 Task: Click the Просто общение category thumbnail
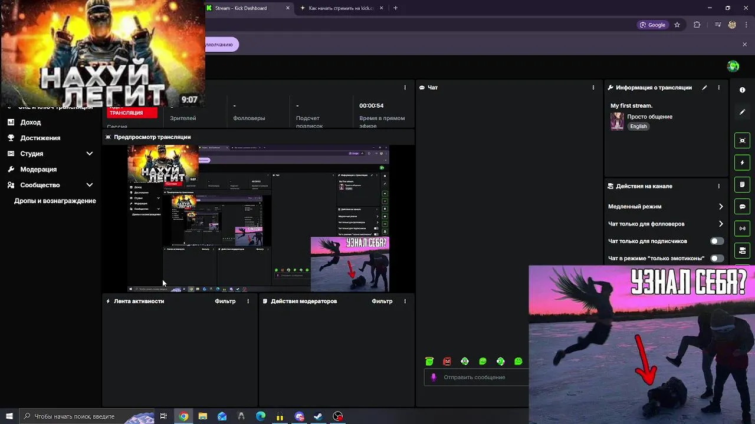[x=617, y=121]
